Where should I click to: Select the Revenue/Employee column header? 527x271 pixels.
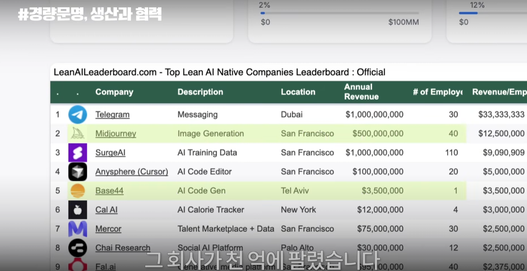coord(499,92)
